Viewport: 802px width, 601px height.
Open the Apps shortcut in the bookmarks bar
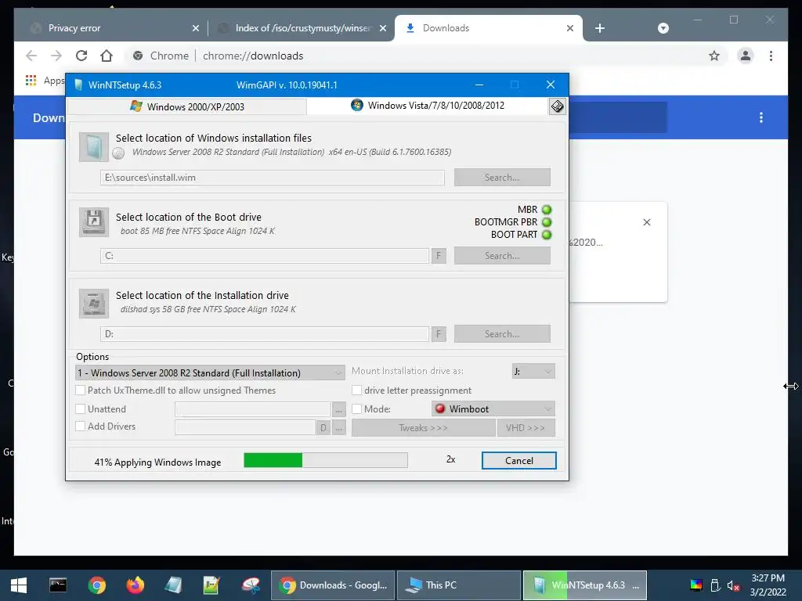45,81
